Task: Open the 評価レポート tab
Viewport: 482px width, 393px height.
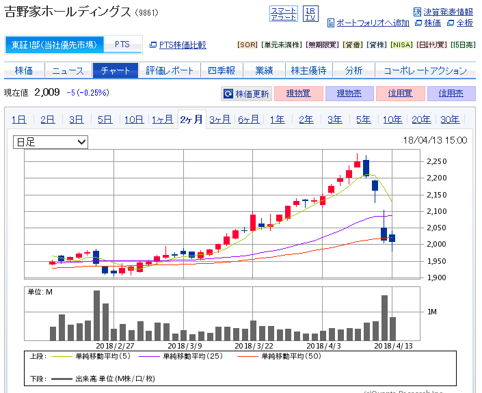Action: (x=170, y=70)
